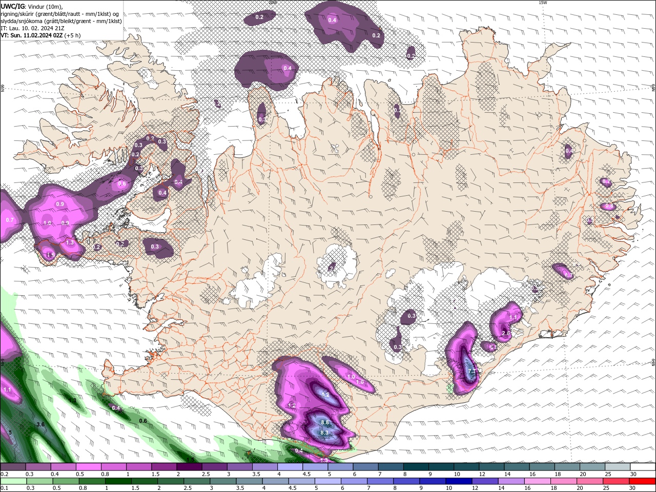Click the '25' label in the snow legend row
Screen dimensions: 656x492
click(608, 474)
